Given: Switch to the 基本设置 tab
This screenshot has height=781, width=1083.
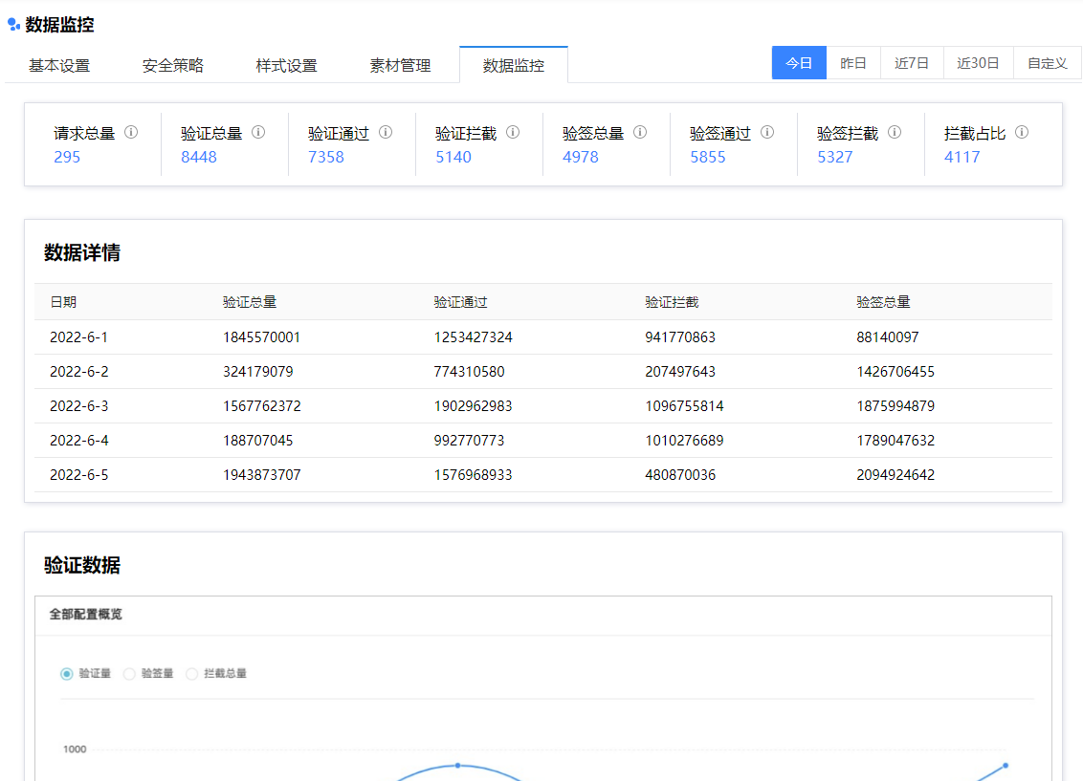Looking at the screenshot, I should 59,66.
